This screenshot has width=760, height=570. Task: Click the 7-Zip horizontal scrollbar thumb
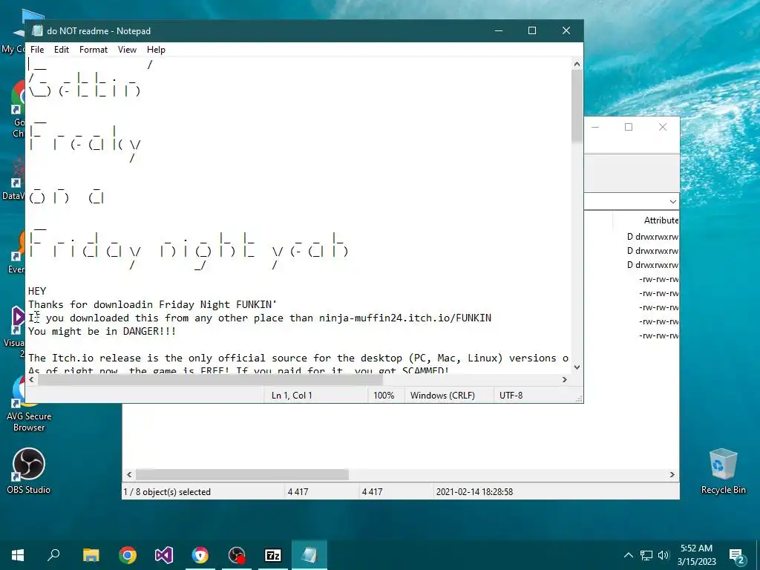tap(243, 474)
